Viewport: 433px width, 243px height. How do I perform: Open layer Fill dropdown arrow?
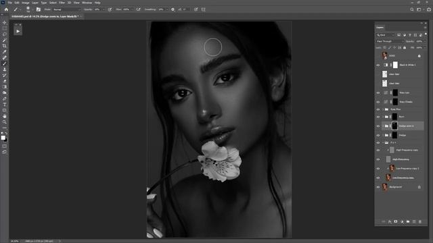tap(425, 48)
